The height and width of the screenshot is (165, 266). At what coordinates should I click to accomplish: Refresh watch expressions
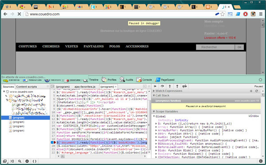click(x=257, y=91)
